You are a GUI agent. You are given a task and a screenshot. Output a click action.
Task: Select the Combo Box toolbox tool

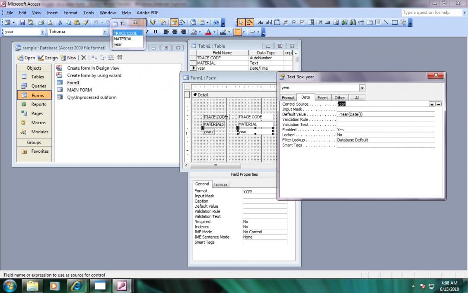[310, 23]
